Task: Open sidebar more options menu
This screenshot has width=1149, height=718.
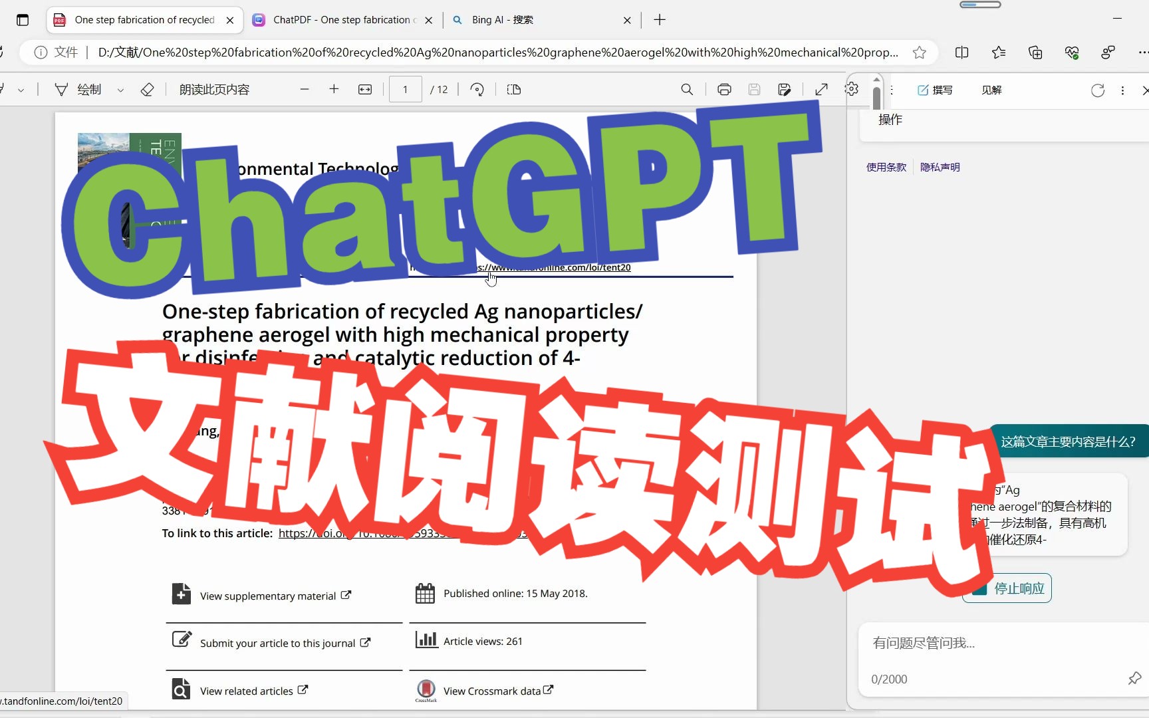Action: click(1123, 90)
